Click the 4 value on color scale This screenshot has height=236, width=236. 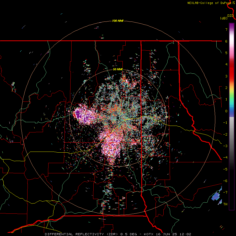point(226,65)
